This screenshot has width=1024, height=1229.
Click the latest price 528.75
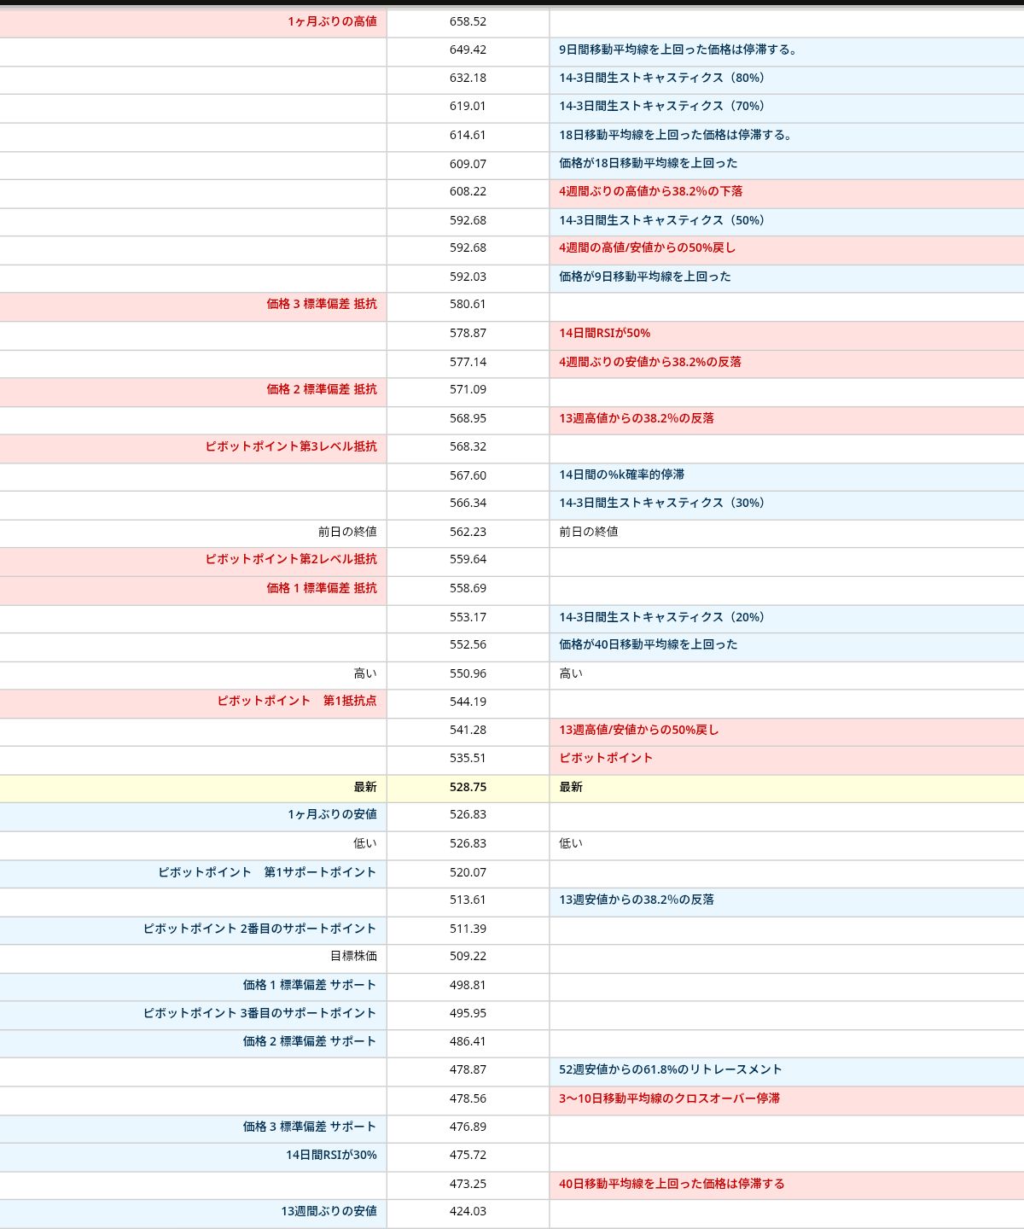tap(468, 787)
